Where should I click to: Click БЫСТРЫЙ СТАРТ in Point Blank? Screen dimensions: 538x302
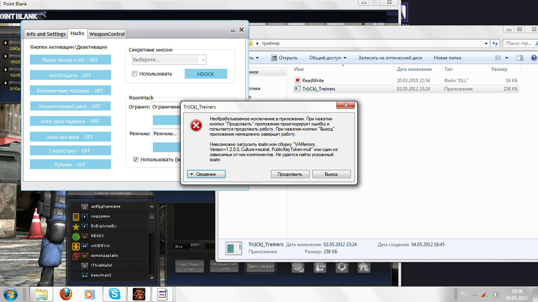[189, 267]
